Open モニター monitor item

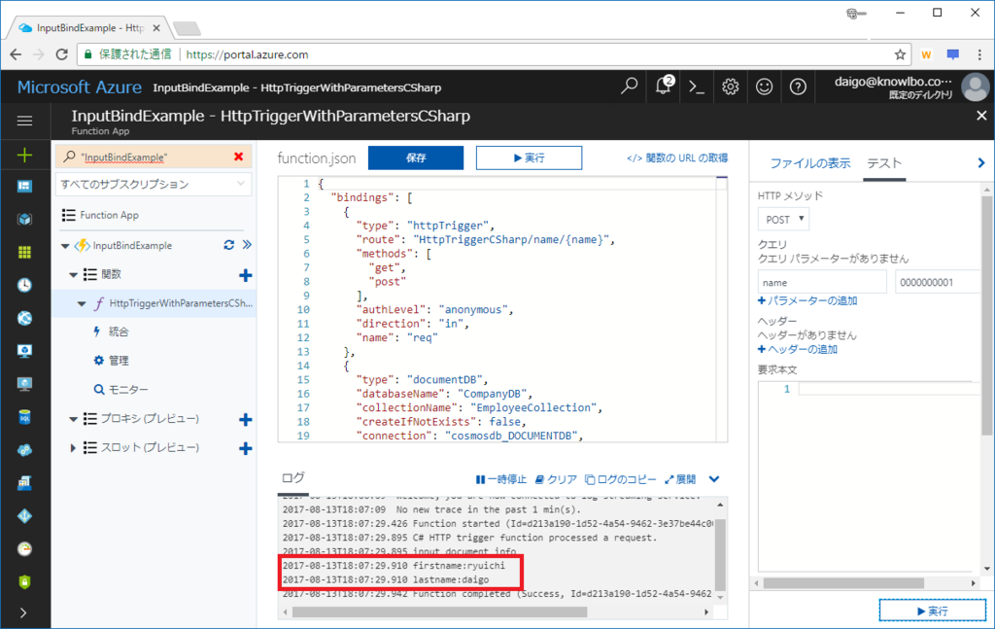128,390
